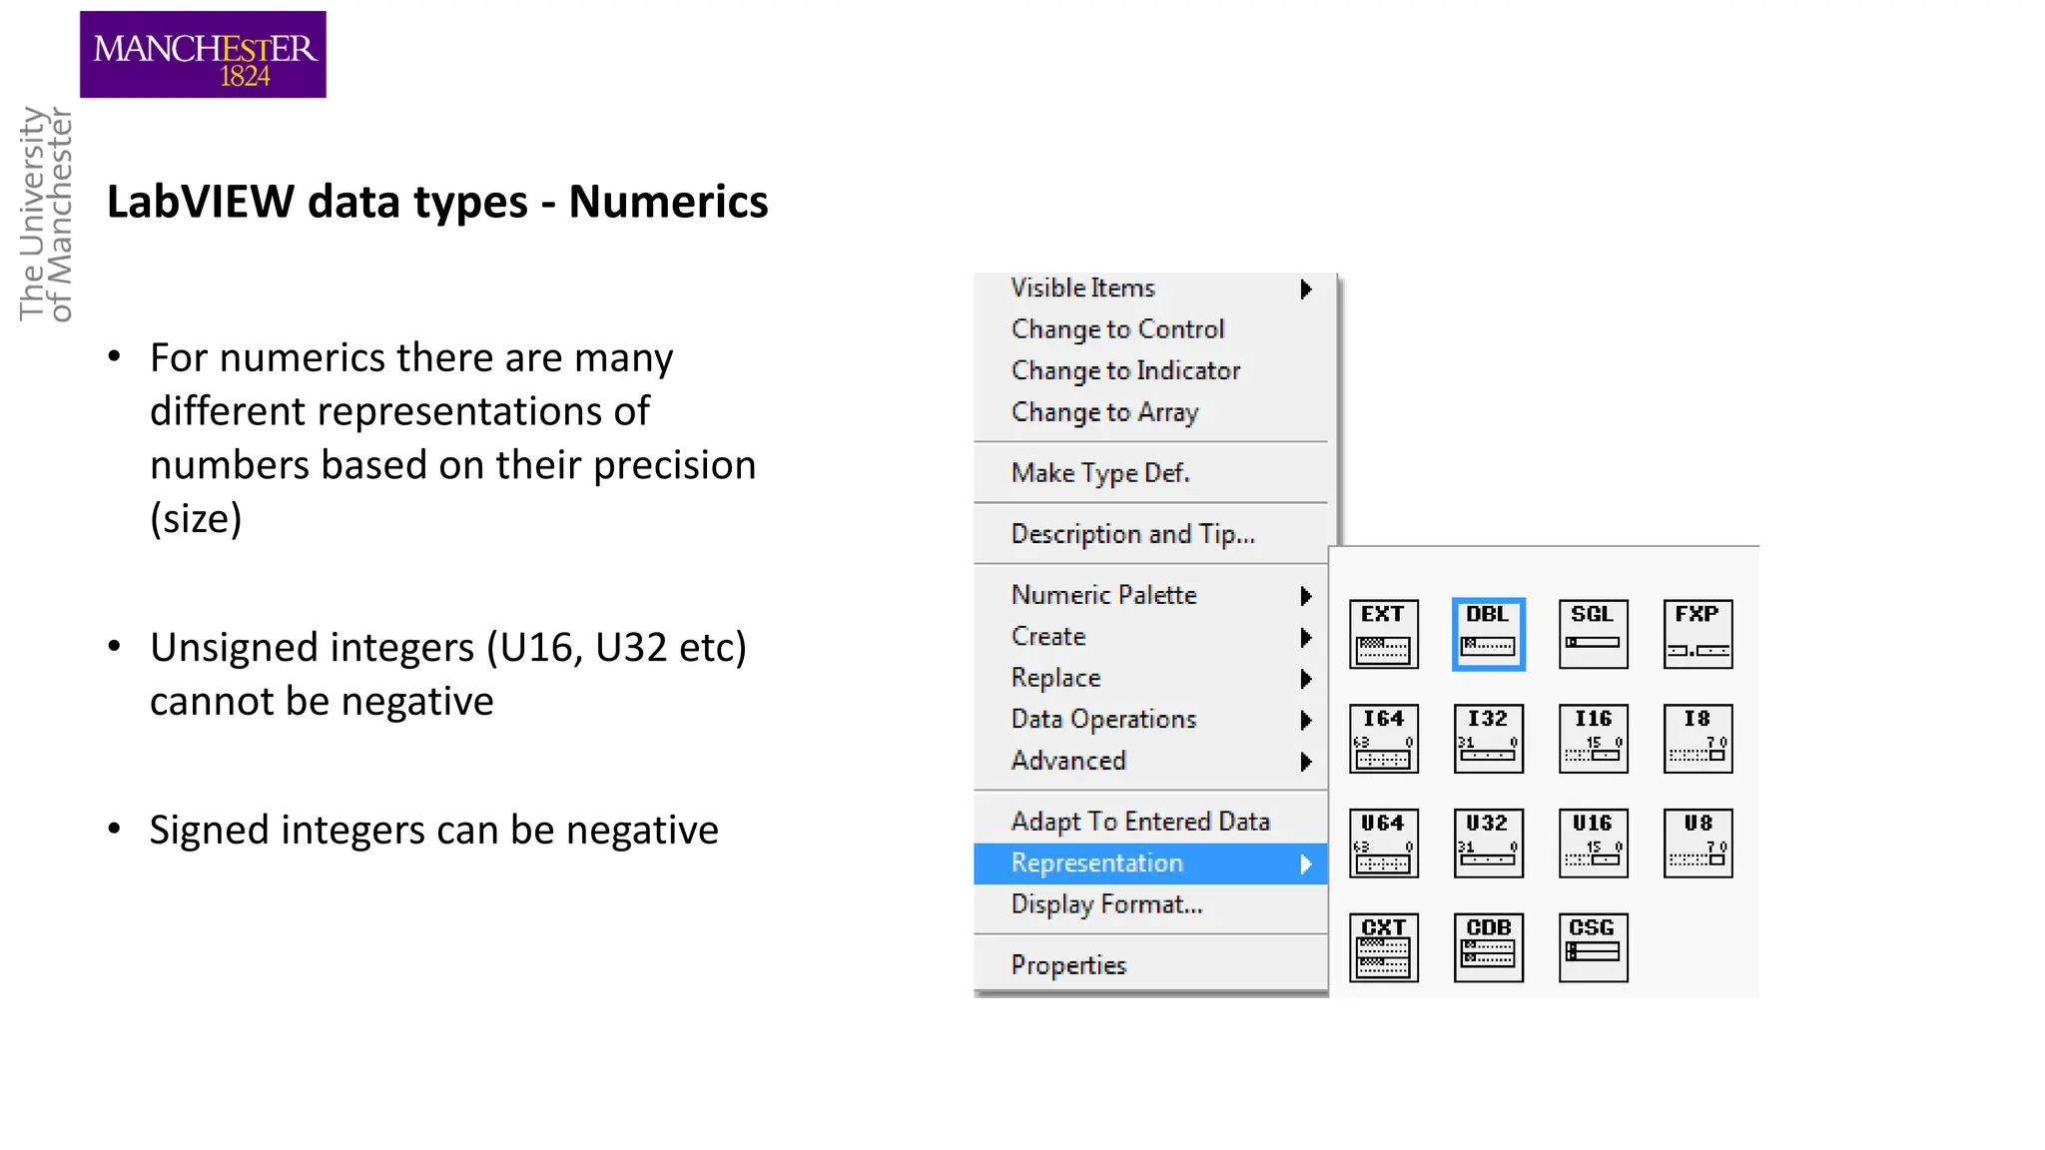2045x1150 pixels.
Task: Choose the SGL single precision representation
Action: (x=1593, y=634)
